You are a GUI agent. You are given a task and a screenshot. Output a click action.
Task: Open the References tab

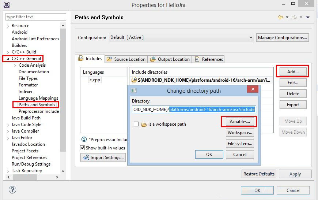pos(208,59)
